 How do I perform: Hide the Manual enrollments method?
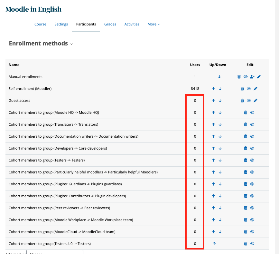[x=246, y=77]
